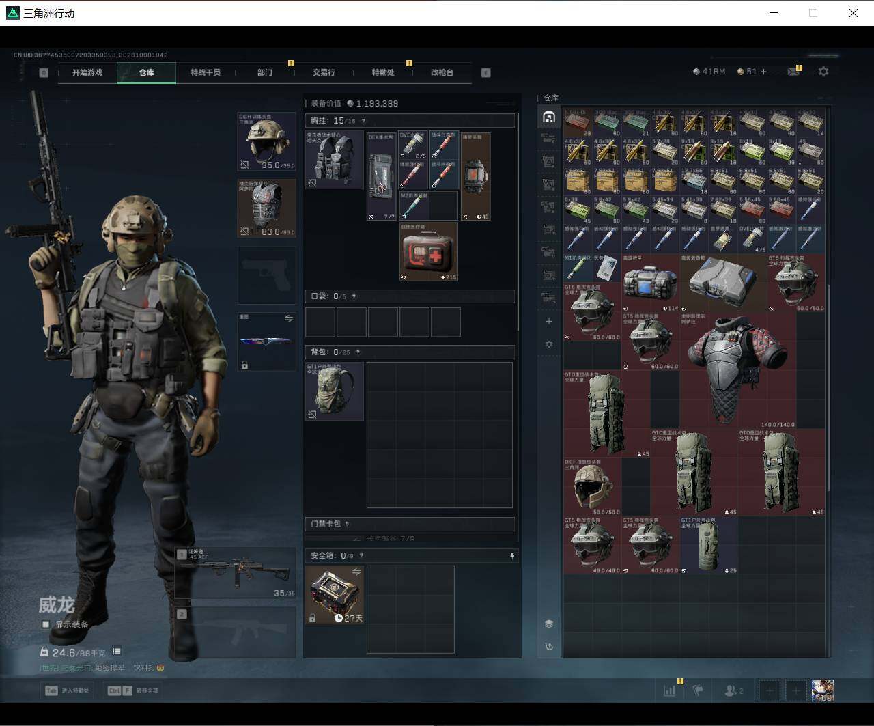Screen dimensions: 874x726
Task: Open weight details list icon beside 24.6/88千克
Action: pos(117,652)
